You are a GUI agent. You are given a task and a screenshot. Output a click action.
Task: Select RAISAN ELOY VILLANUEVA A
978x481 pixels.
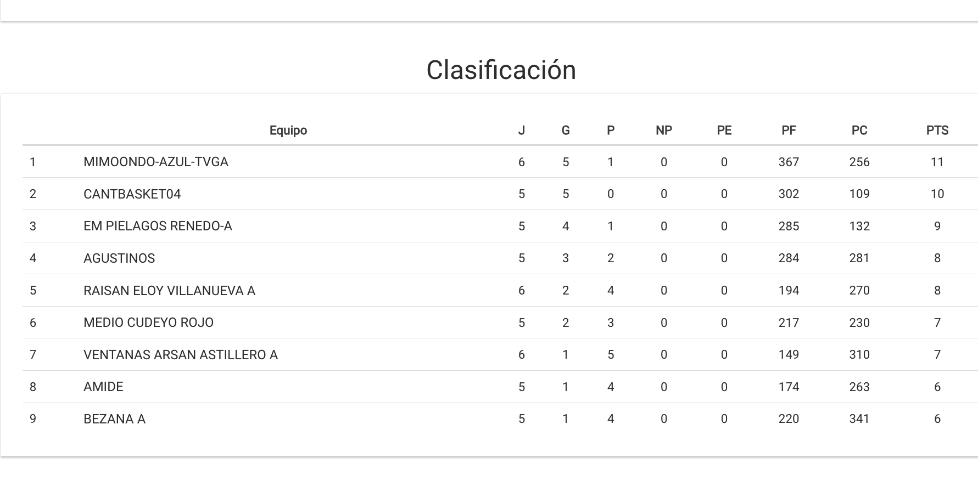tap(169, 291)
